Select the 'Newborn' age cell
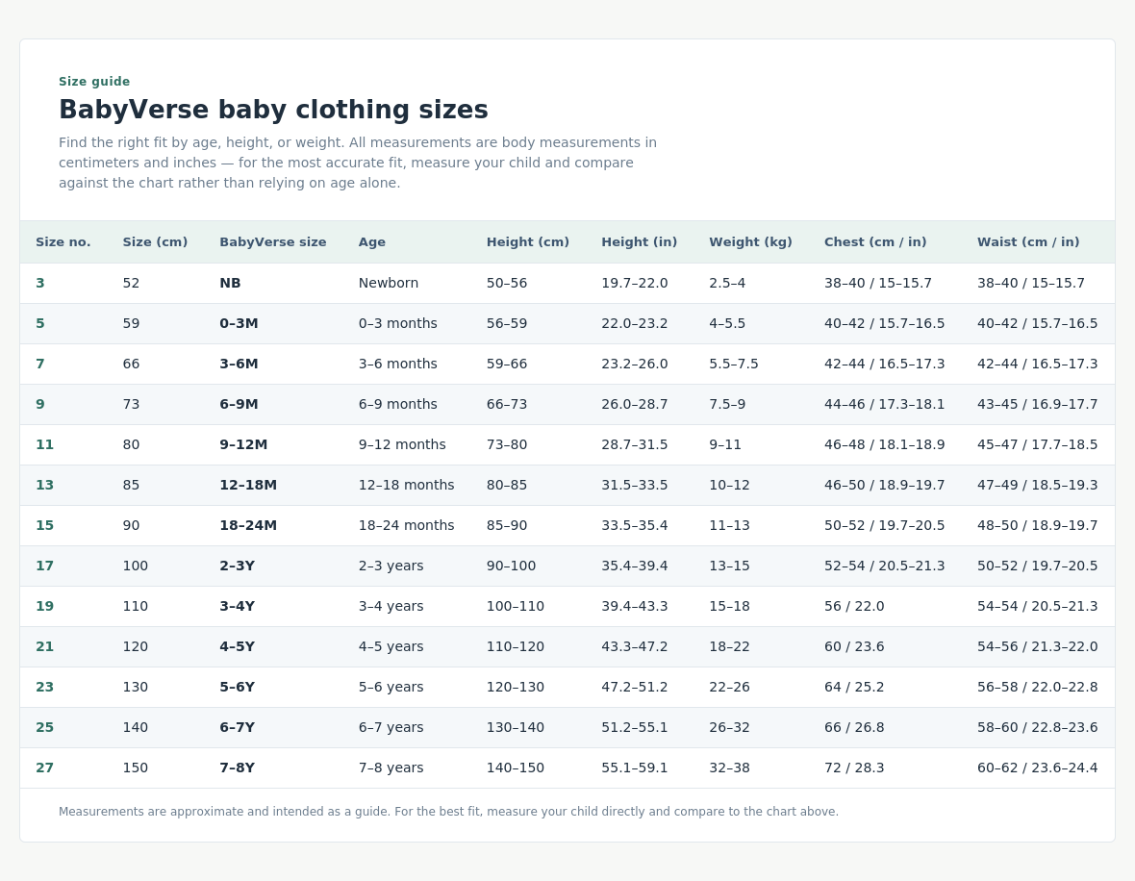This screenshot has height=881, width=1135. [x=388, y=283]
